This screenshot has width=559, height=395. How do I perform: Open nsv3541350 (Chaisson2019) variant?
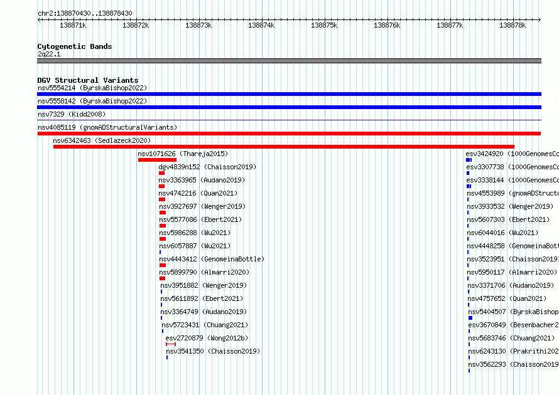pos(213,351)
